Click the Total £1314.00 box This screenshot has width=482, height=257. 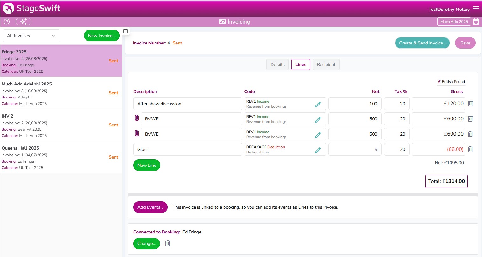446,181
